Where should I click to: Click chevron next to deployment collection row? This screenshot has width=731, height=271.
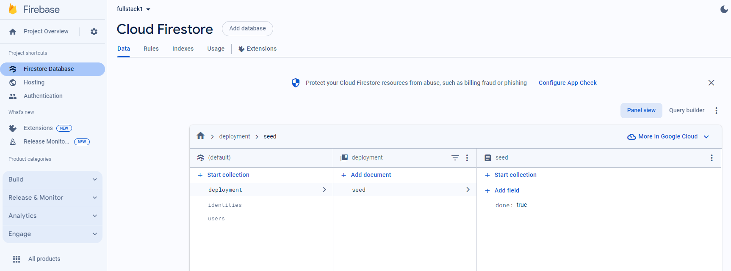(x=324, y=190)
